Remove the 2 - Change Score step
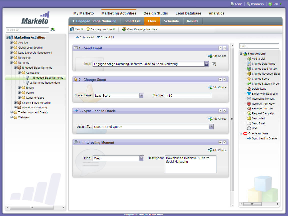 pos(225,80)
